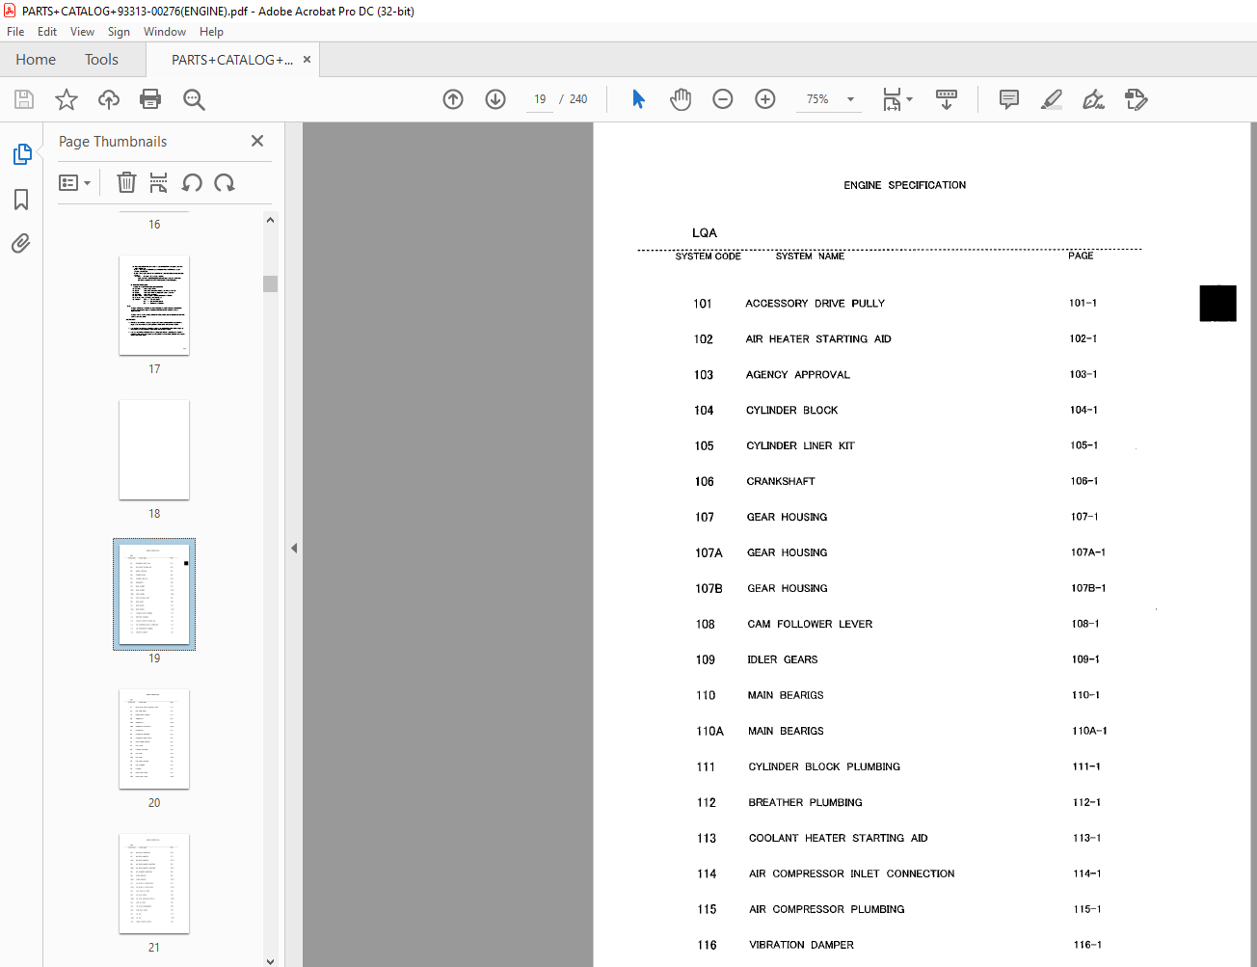Click system code 110A
The width and height of the screenshot is (1257, 967).
(x=709, y=731)
